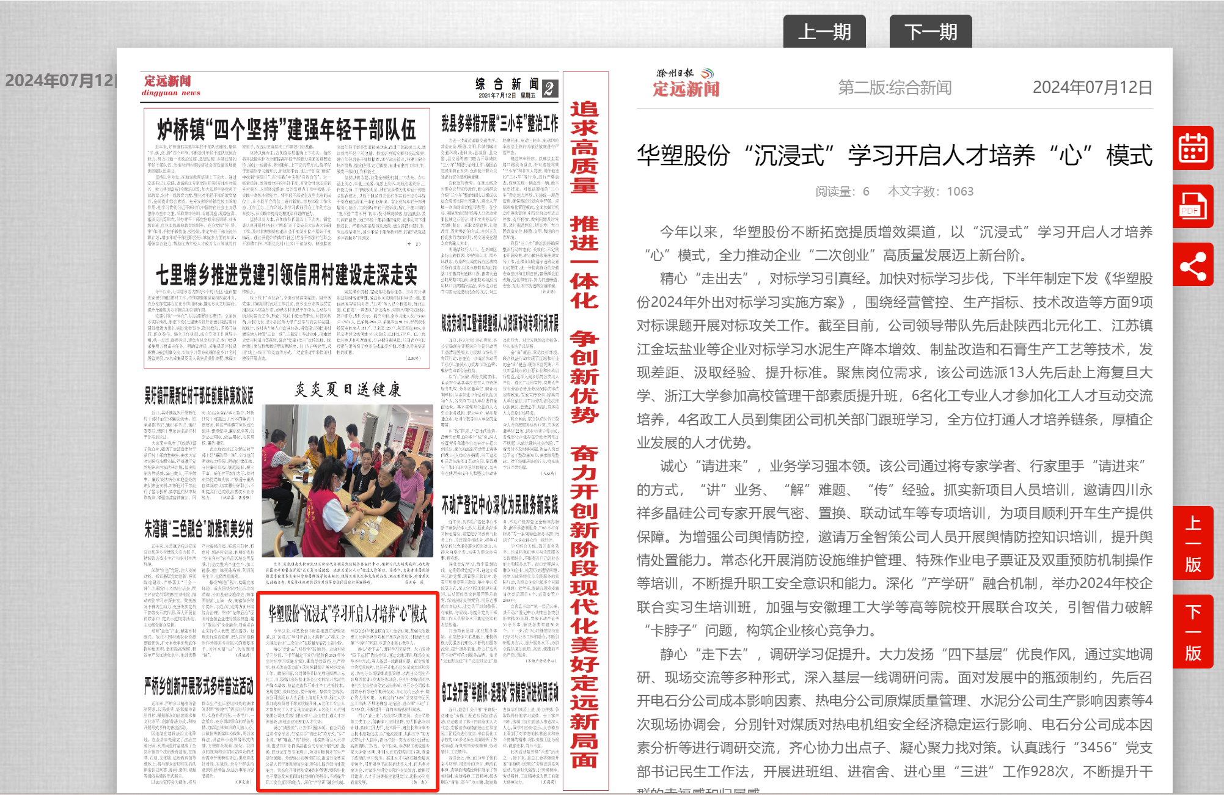Open the red calendar date picker icon
Screen dimensions: 1224x795
coord(1192,148)
